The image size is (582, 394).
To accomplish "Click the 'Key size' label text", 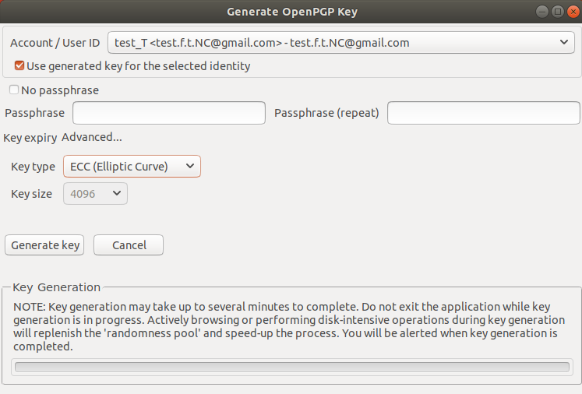I will point(33,194).
